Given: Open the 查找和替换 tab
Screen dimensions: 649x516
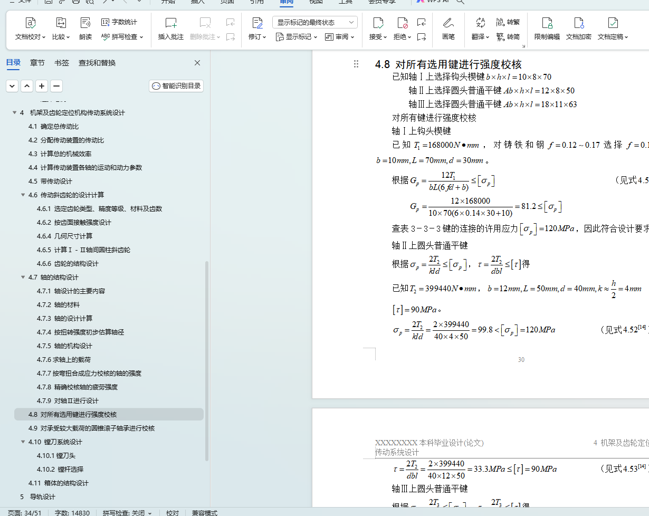Looking at the screenshot, I should pos(97,63).
